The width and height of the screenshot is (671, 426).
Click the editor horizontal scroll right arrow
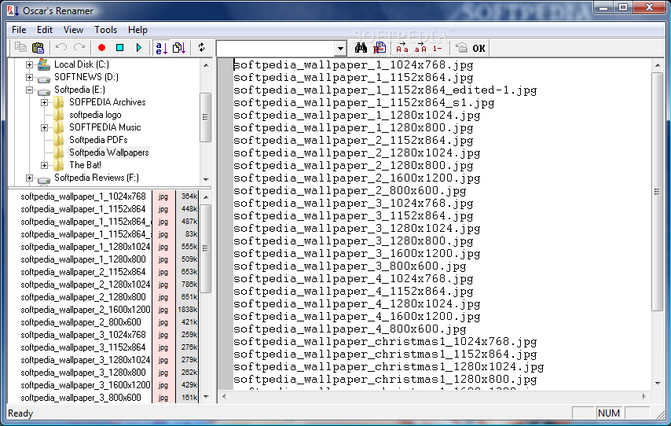644,396
